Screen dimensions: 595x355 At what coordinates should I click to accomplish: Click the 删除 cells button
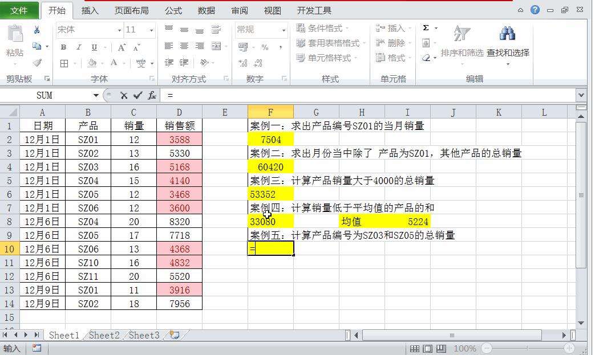[x=392, y=43]
